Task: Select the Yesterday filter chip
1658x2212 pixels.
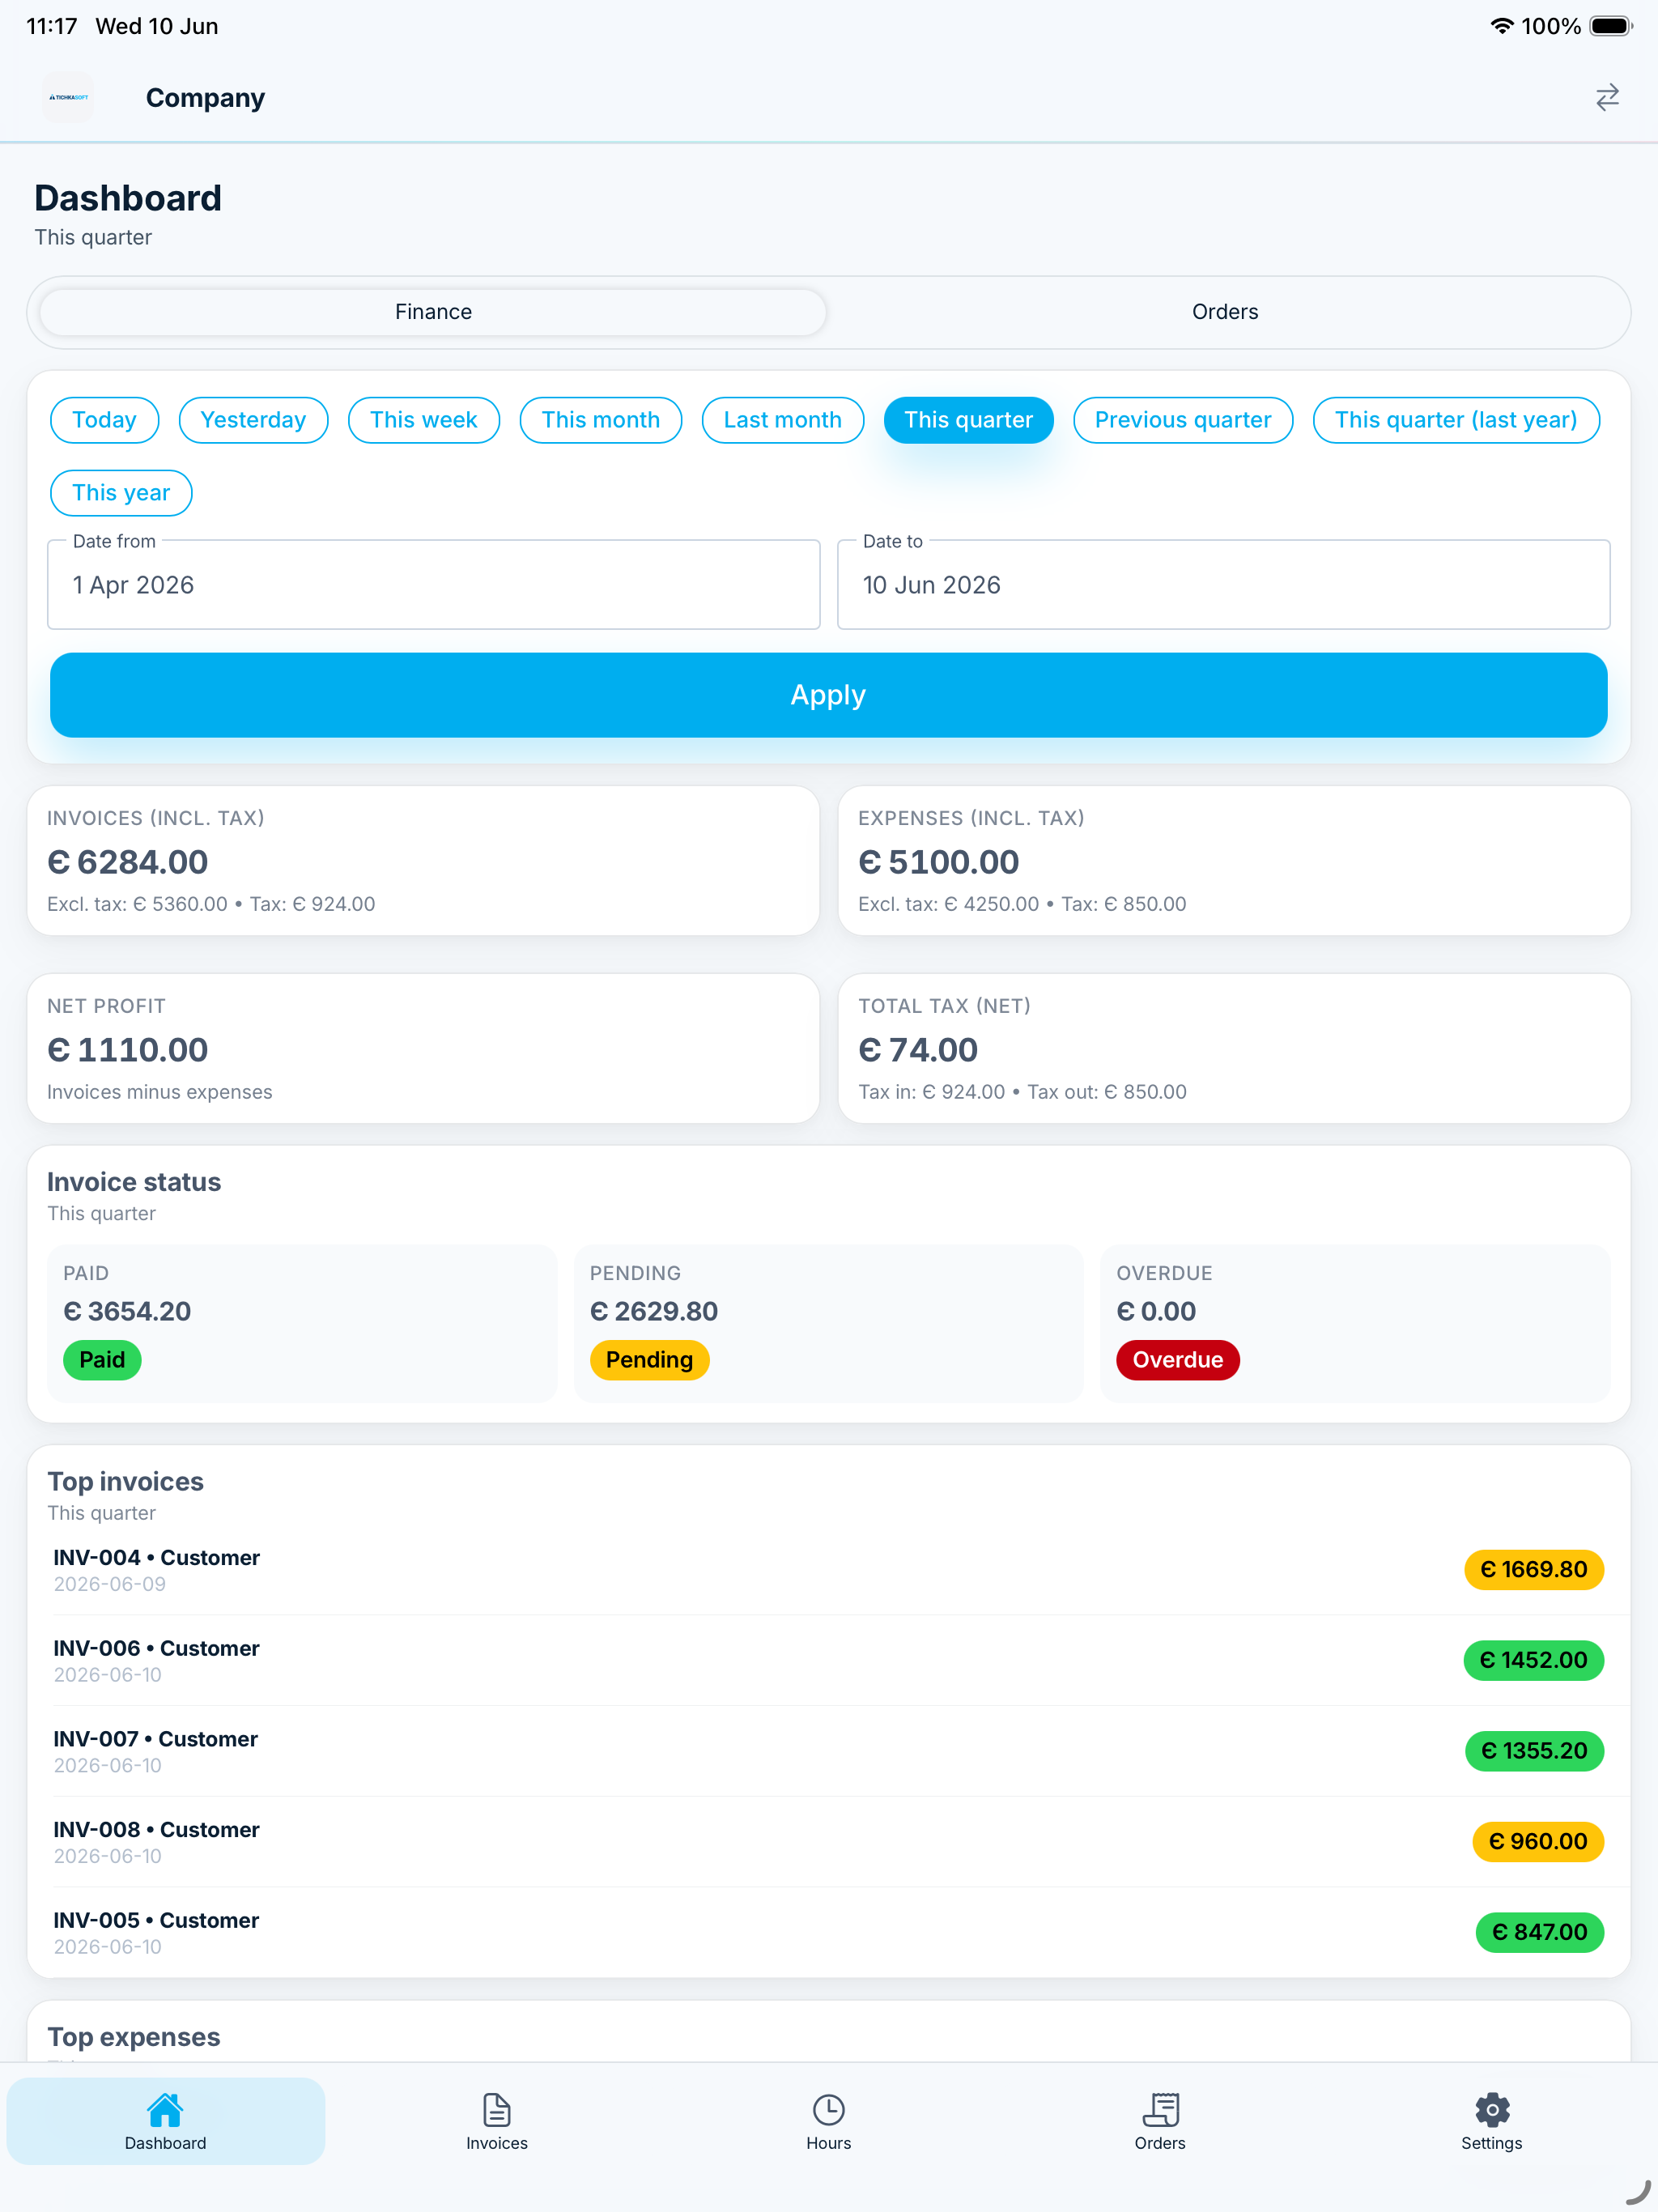Action: [x=253, y=420]
